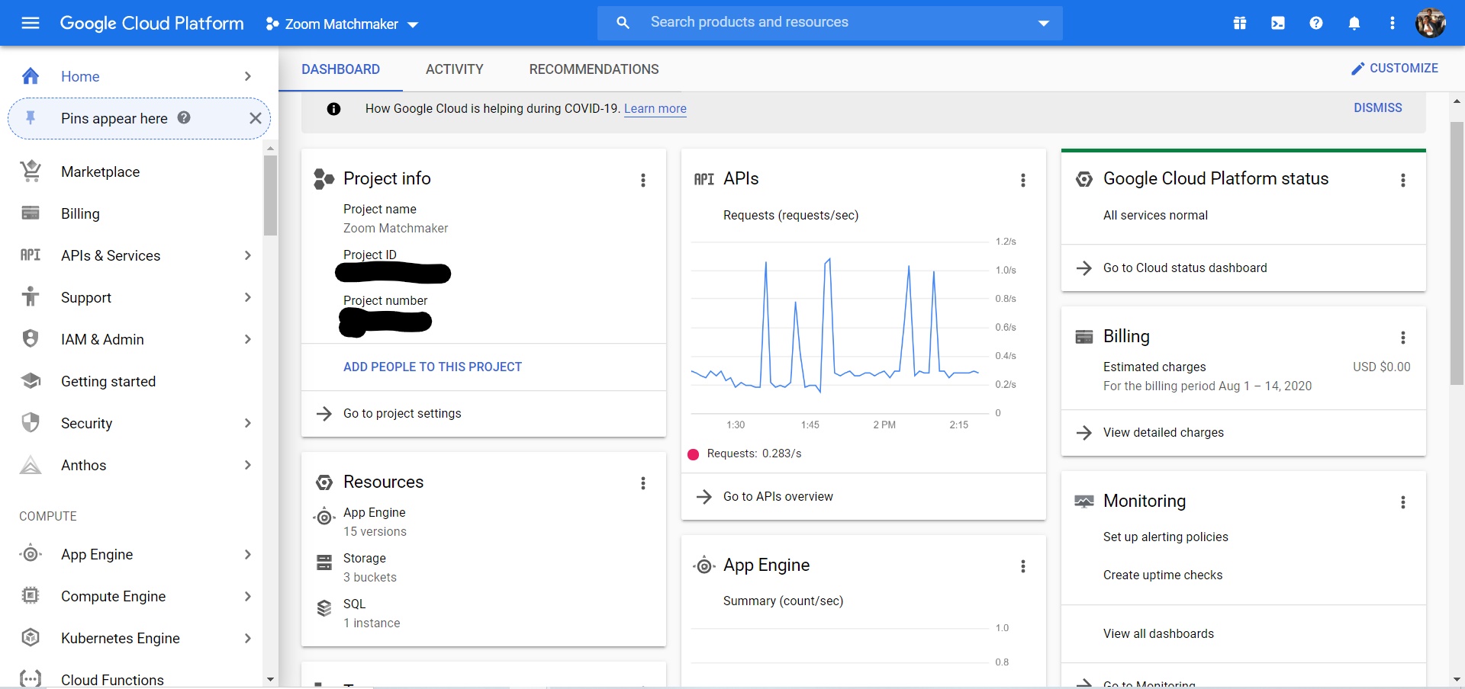Click the Getting started graduation cap icon
Image resolution: width=1465 pixels, height=689 pixels.
click(x=31, y=381)
